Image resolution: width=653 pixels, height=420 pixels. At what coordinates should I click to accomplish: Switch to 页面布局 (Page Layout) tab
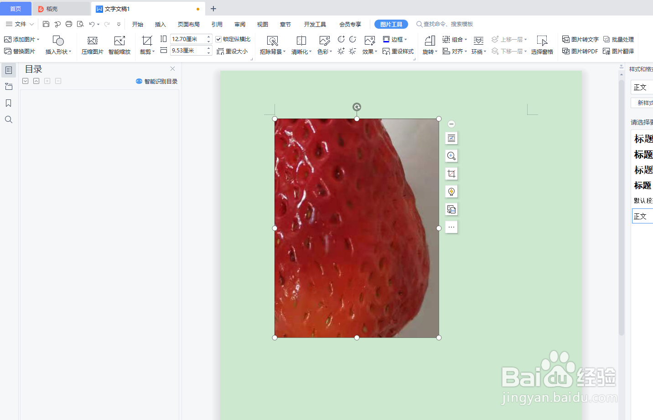pos(189,24)
